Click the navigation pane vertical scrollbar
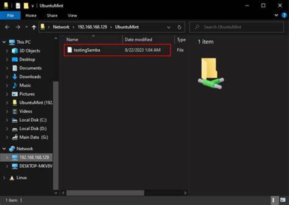The height and width of the screenshot is (205, 289). pos(56,135)
